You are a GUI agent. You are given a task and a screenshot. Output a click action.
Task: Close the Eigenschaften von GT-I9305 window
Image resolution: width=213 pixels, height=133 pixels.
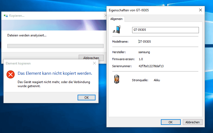[x=201, y=10]
